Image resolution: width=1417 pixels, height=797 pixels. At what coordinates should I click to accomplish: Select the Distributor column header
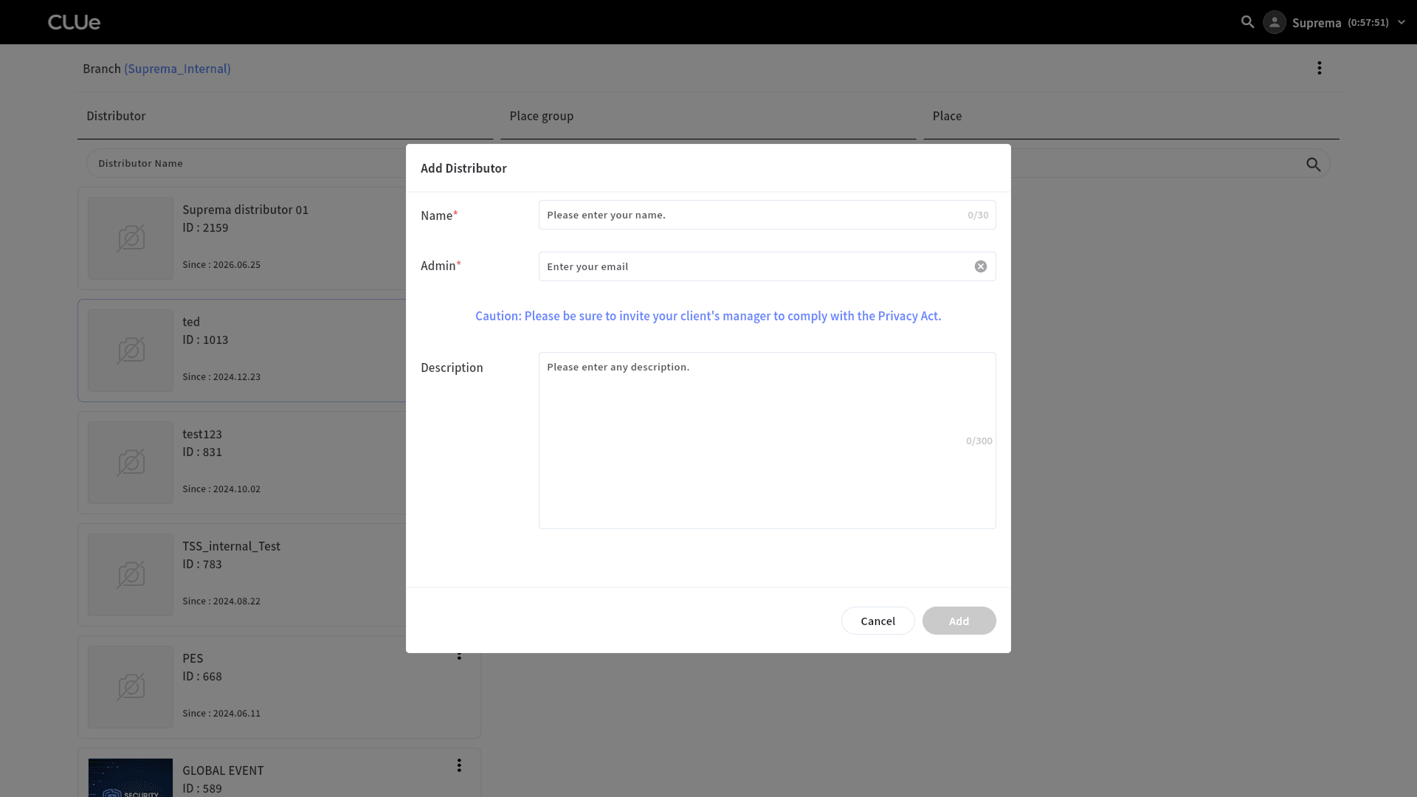pyautogui.click(x=116, y=116)
